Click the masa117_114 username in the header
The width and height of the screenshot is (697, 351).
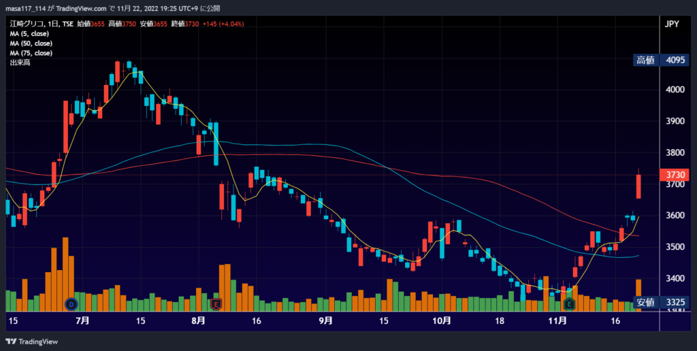pyautogui.click(x=26, y=8)
